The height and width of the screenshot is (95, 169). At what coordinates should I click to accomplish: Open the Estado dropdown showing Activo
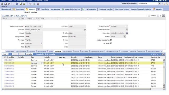pos(125,37)
